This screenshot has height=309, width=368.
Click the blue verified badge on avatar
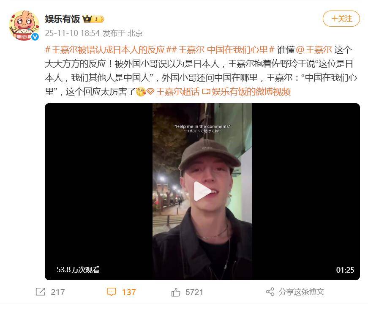[35, 37]
